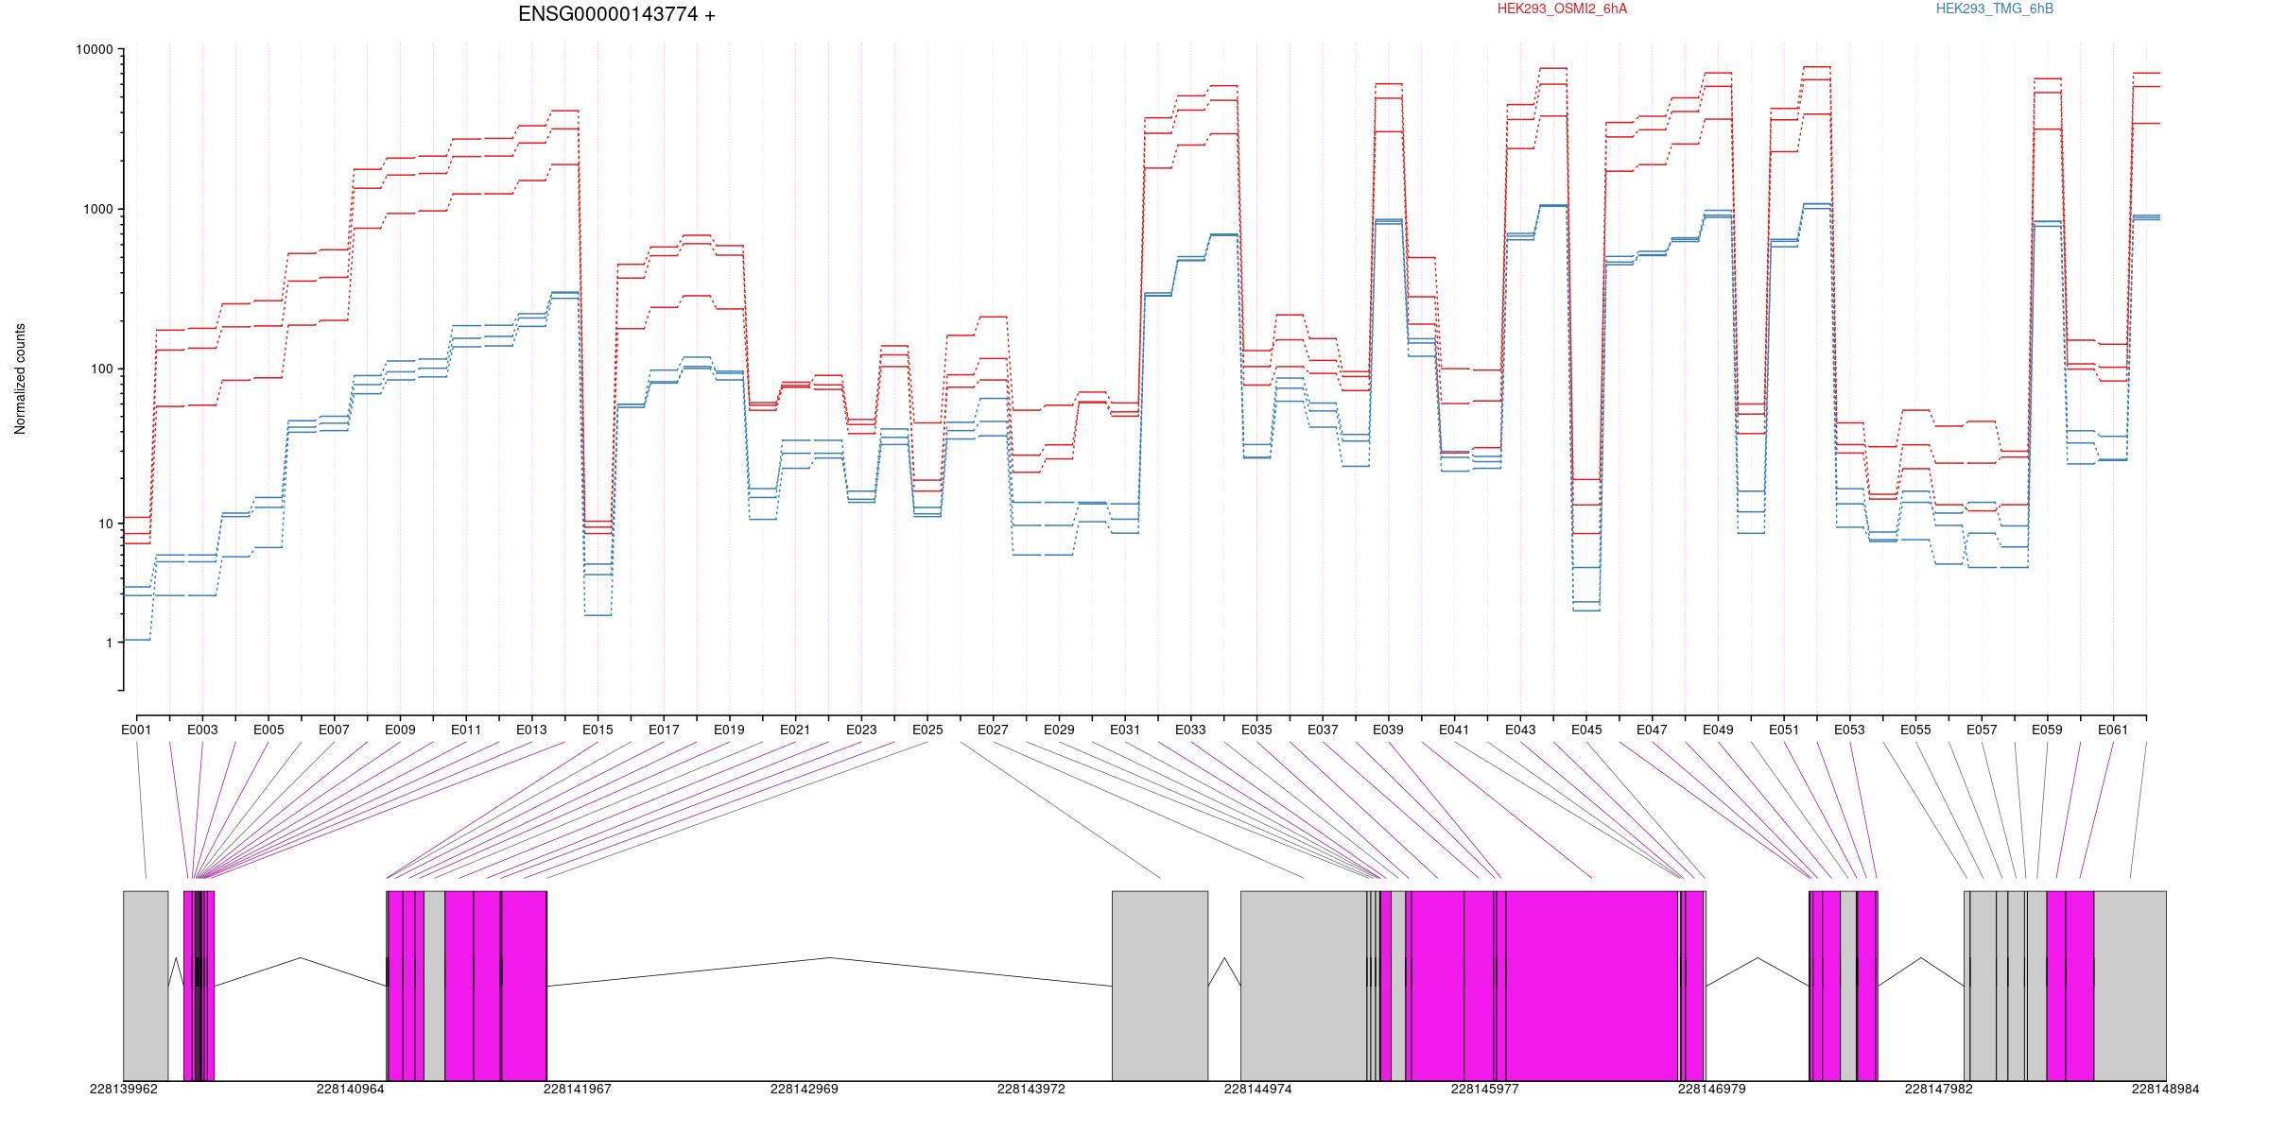Screen dimensions: 2269x1134
Task: Click exon label E057
Action: [x=1982, y=730]
